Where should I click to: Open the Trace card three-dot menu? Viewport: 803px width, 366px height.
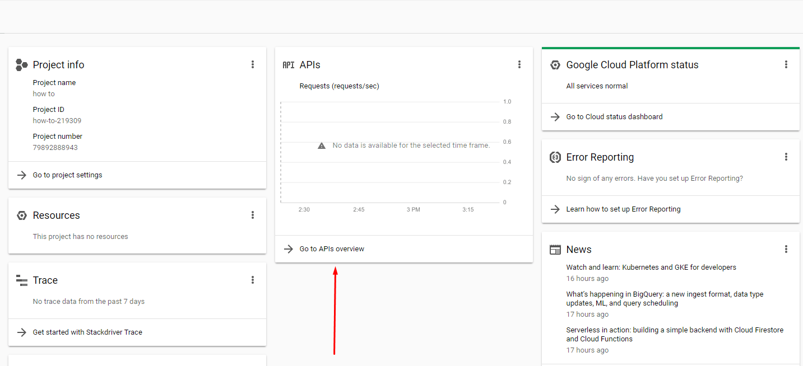(x=253, y=280)
